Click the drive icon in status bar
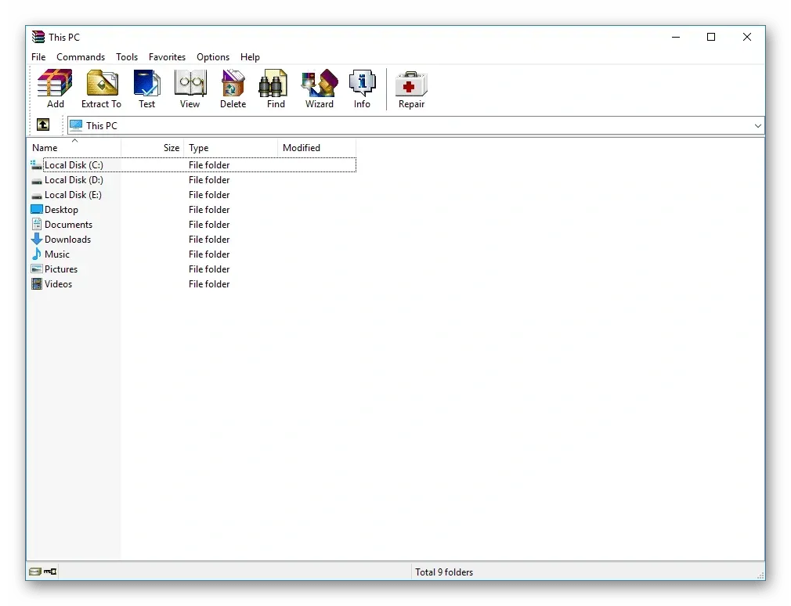791x606 pixels. pyautogui.click(x=34, y=572)
